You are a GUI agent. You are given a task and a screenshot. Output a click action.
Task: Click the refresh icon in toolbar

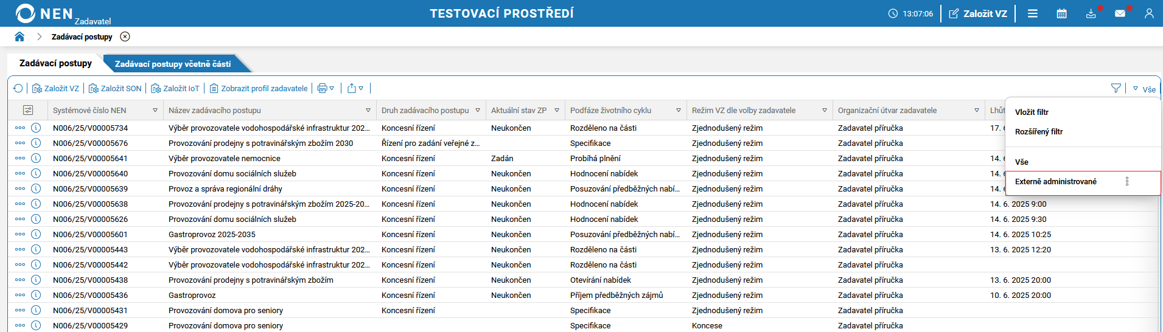click(x=18, y=88)
